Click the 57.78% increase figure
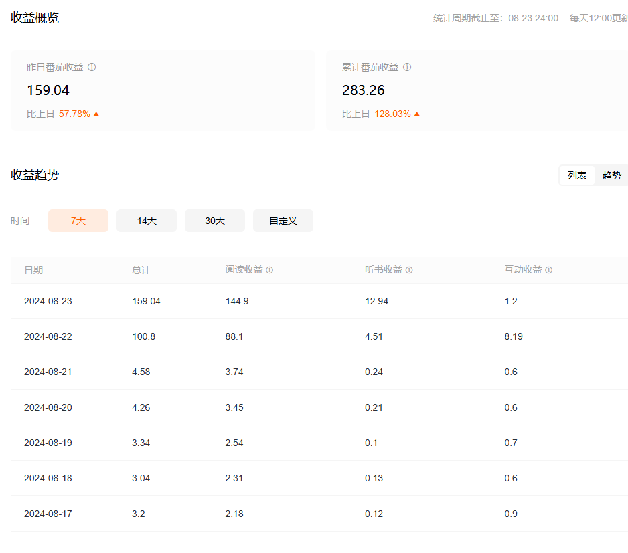Screen dimensions: 628x553 pos(74,114)
